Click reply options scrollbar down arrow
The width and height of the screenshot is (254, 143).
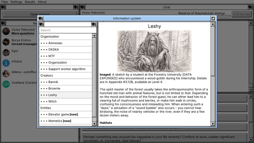(x=251, y=140)
